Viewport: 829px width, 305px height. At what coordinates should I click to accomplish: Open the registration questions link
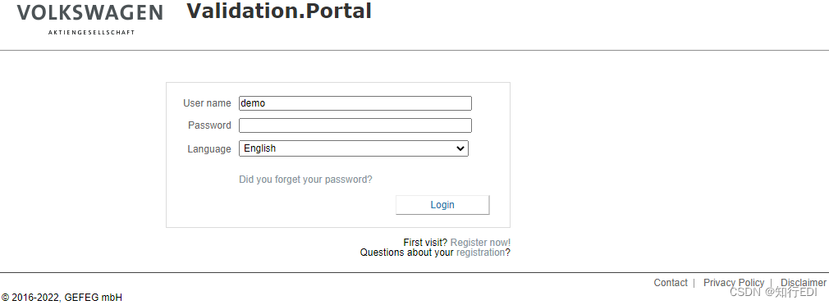click(481, 253)
